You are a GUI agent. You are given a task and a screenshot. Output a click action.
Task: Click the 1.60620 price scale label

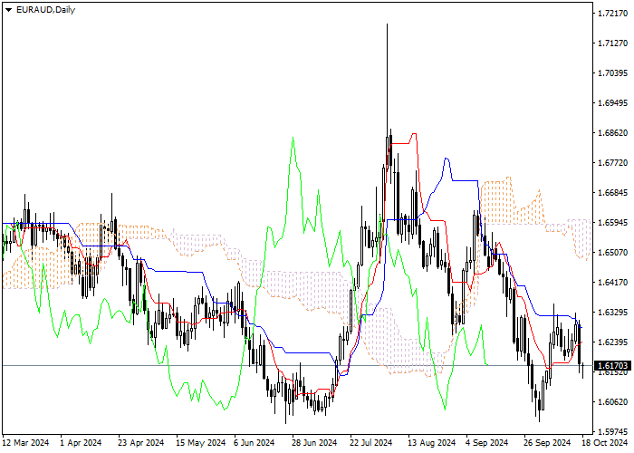click(x=612, y=402)
